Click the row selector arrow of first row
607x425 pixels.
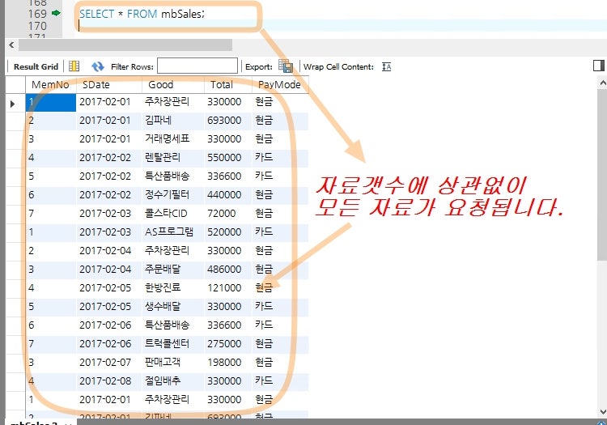[12, 104]
